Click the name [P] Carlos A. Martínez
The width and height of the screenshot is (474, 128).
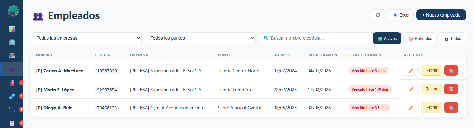(x=60, y=71)
